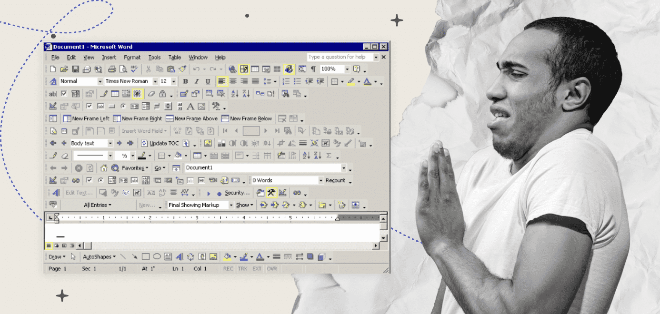Click the Bold formatting icon
The width and height of the screenshot is (660, 314).
tap(186, 82)
